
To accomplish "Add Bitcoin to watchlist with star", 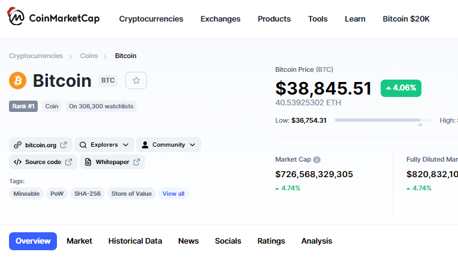I will pyautogui.click(x=136, y=80).
